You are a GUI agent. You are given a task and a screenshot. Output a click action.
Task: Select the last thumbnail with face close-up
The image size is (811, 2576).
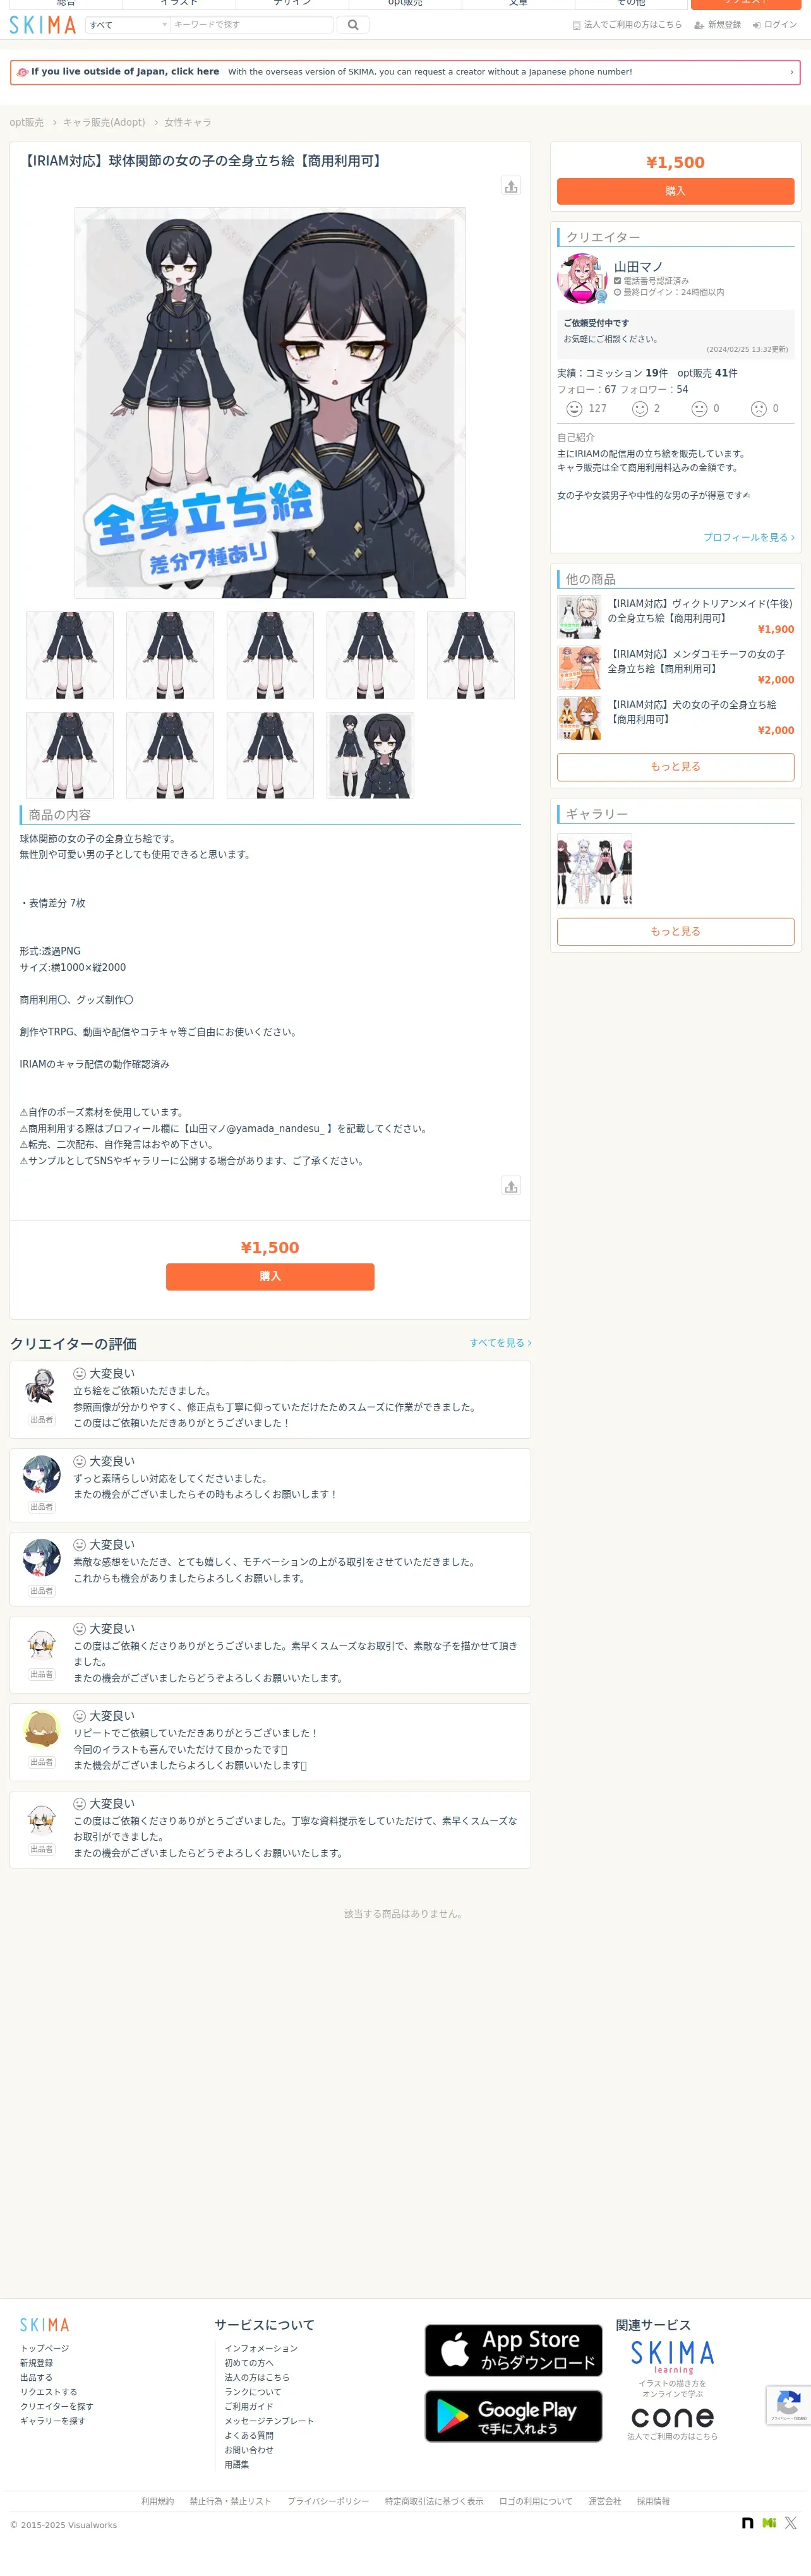(370, 755)
